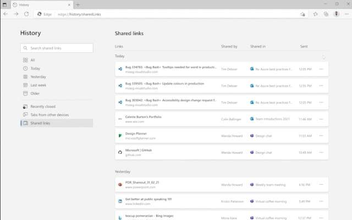Open the Favorites star icon in the toolbar
The height and width of the screenshot is (220, 352).
316,14
